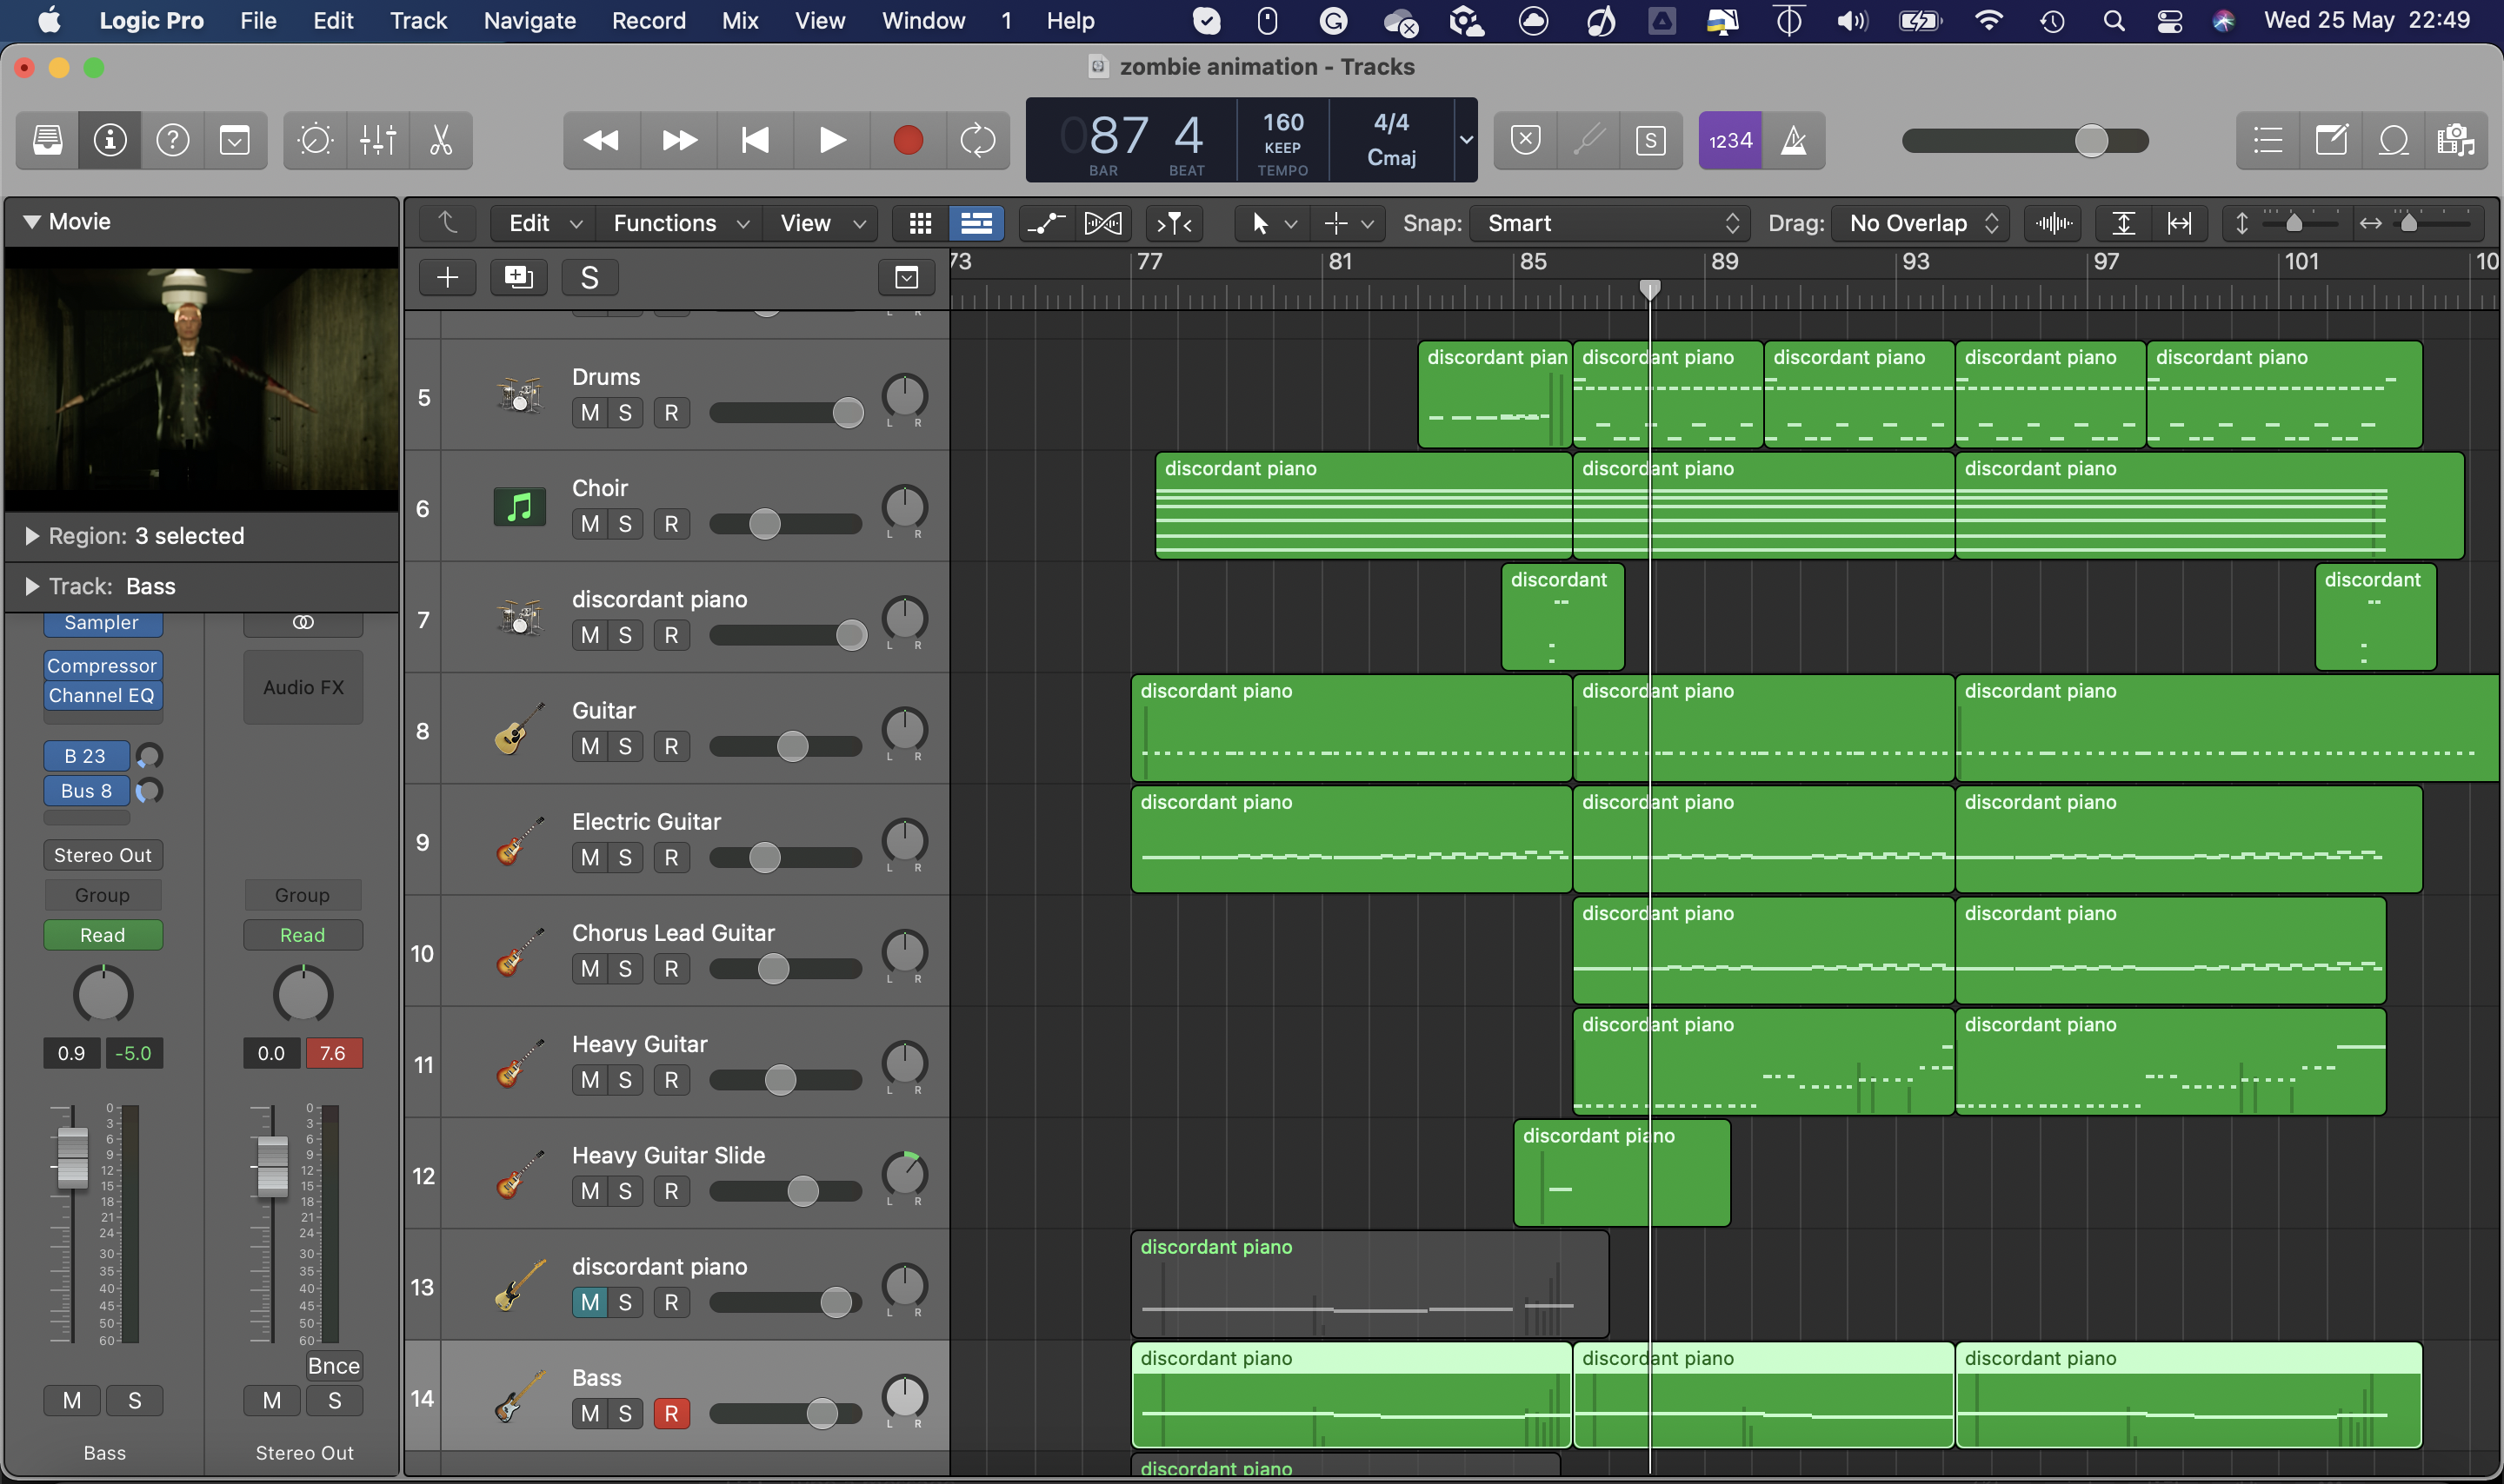Viewport: 2504px width, 1484px height.
Task: Unmute track 13 discordant piano
Action: (590, 1302)
